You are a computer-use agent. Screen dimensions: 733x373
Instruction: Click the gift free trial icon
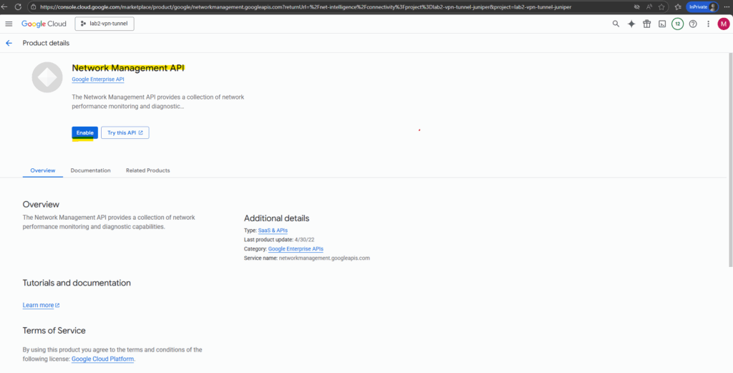pyautogui.click(x=646, y=24)
